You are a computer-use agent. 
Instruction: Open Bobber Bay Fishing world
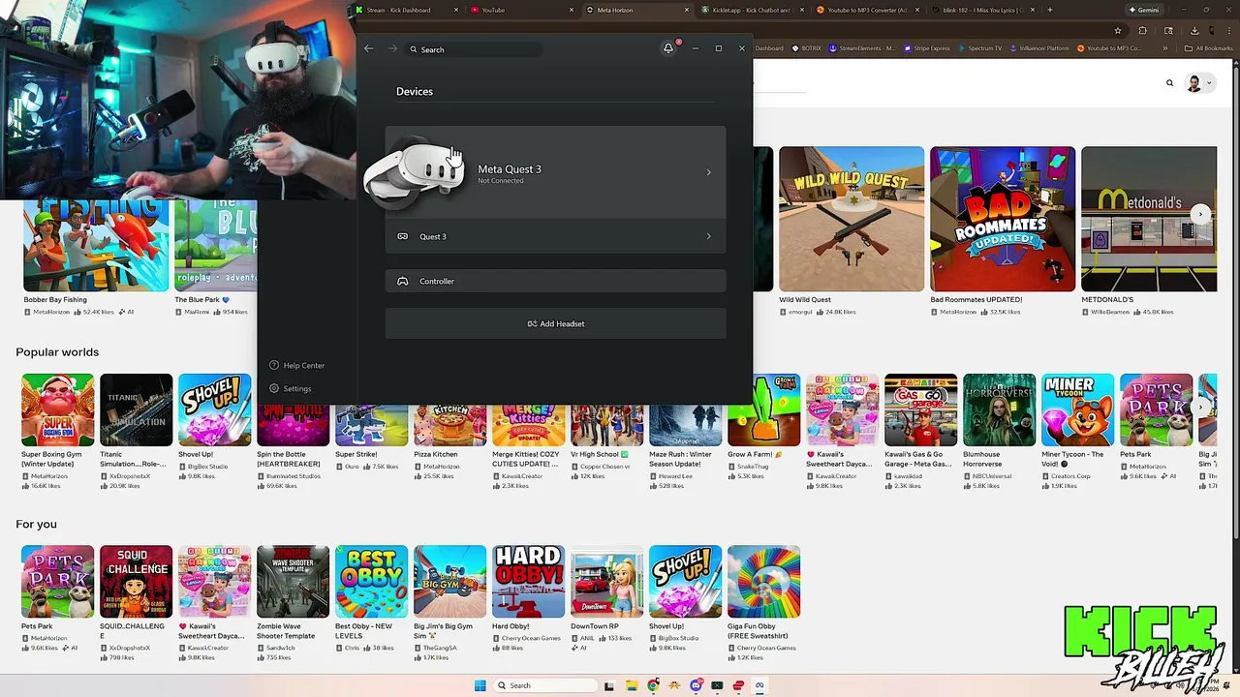point(96,244)
